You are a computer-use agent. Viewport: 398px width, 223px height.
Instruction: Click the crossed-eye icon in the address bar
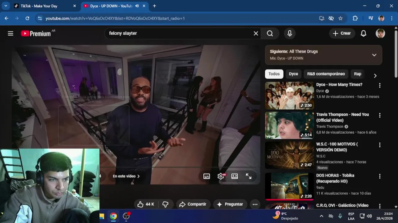coord(331,18)
